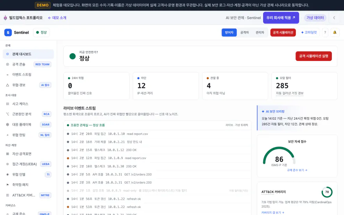Click the 공격 콘솔 sidebar icon
The image size is (344, 215).
point(7,64)
